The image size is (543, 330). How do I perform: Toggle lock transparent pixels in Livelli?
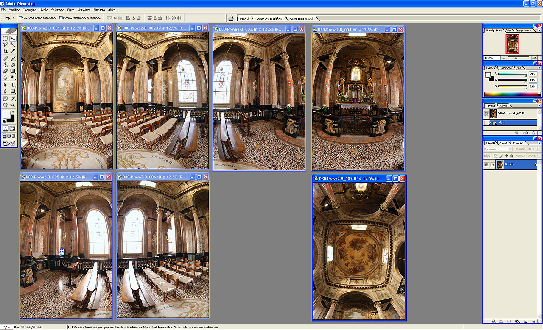point(495,155)
